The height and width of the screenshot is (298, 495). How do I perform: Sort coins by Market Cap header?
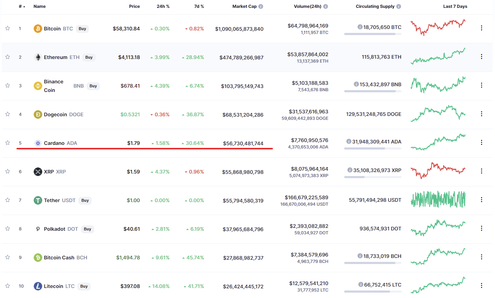pyautogui.click(x=245, y=6)
